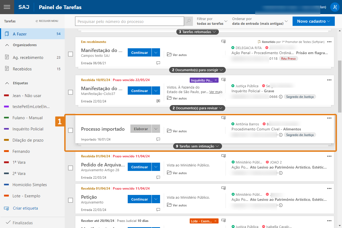
Task: Open three-dots menu on Processo importado task
Action: [329, 118]
